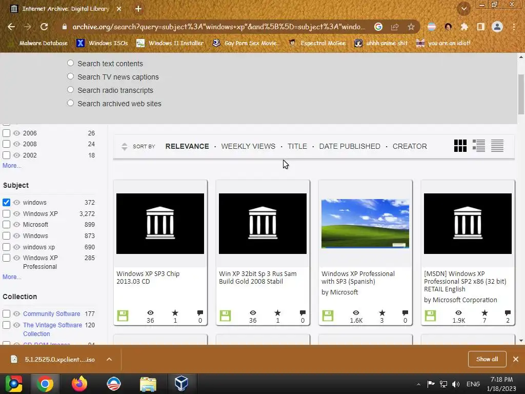Switch to compact list view icon
The image size is (525, 394).
click(497, 146)
